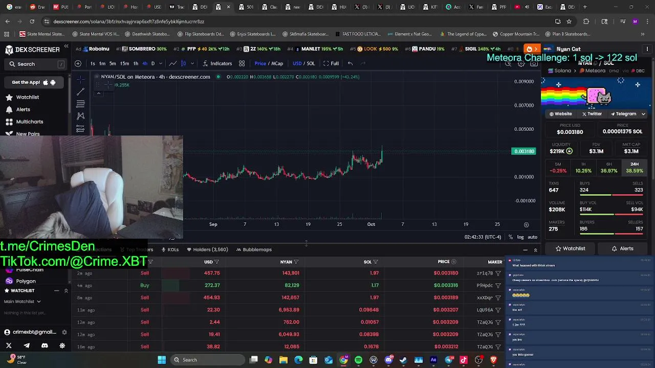Expand the timeframe interval dropdown
655x368 pixels.
[161, 63]
